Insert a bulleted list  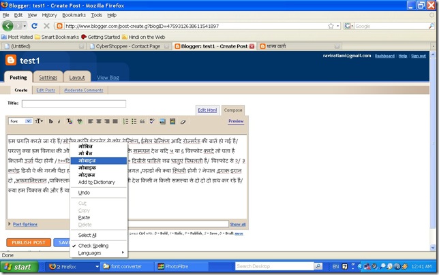[x=134, y=121]
